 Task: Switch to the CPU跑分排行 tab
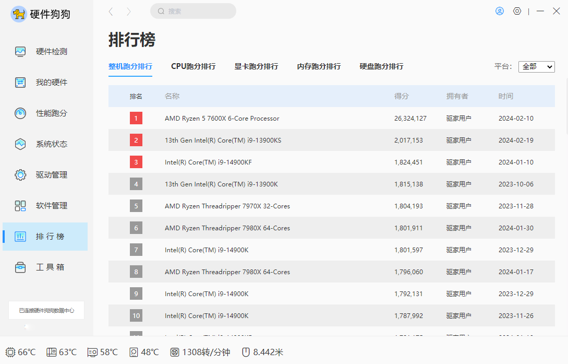pos(193,66)
